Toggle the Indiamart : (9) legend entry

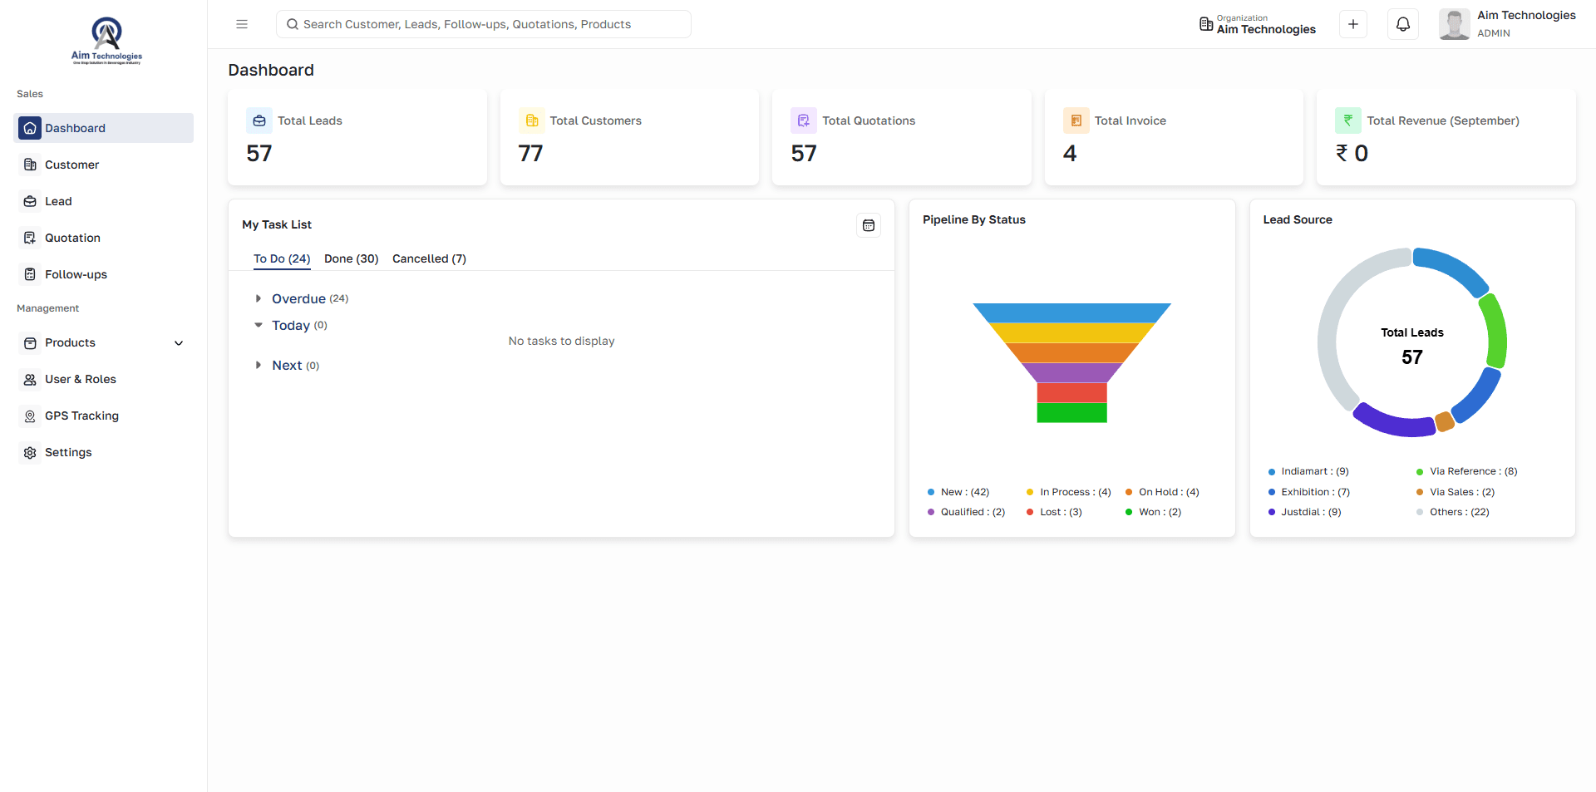point(1308,471)
